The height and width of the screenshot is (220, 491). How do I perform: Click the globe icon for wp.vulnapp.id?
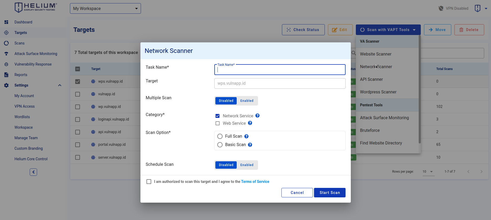[x=93, y=107]
